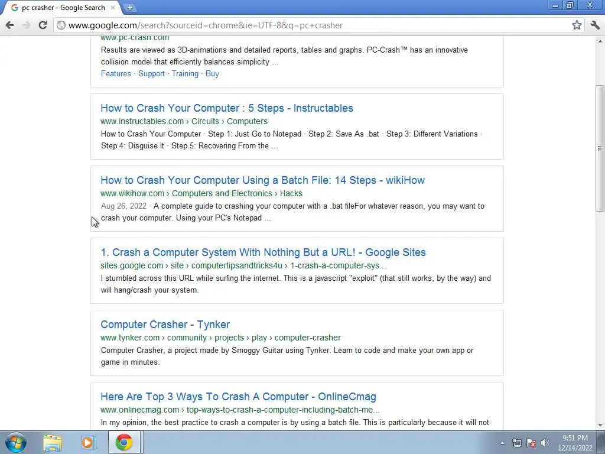The width and height of the screenshot is (605, 454).
Task: Click the 'Aug 26, 2022' date text
Action: click(123, 206)
